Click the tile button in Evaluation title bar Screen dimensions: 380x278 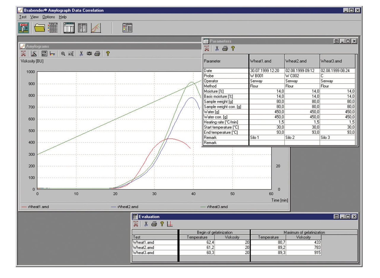tap(336, 217)
